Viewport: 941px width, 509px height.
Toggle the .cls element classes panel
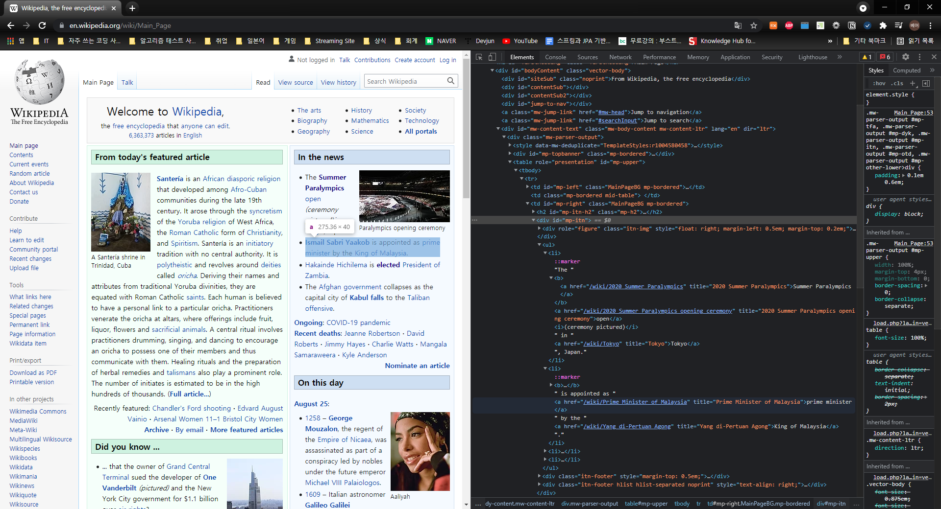tap(897, 83)
